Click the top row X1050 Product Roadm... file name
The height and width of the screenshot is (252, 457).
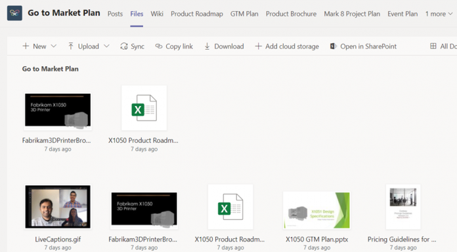pos(143,140)
